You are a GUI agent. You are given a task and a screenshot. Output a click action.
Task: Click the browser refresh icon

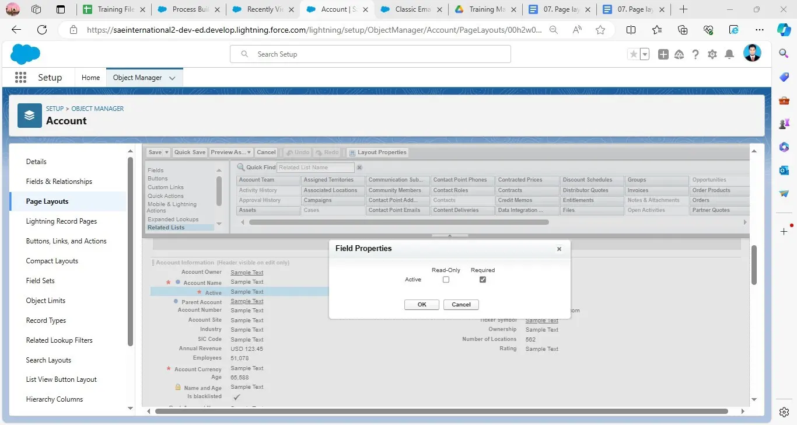[42, 30]
